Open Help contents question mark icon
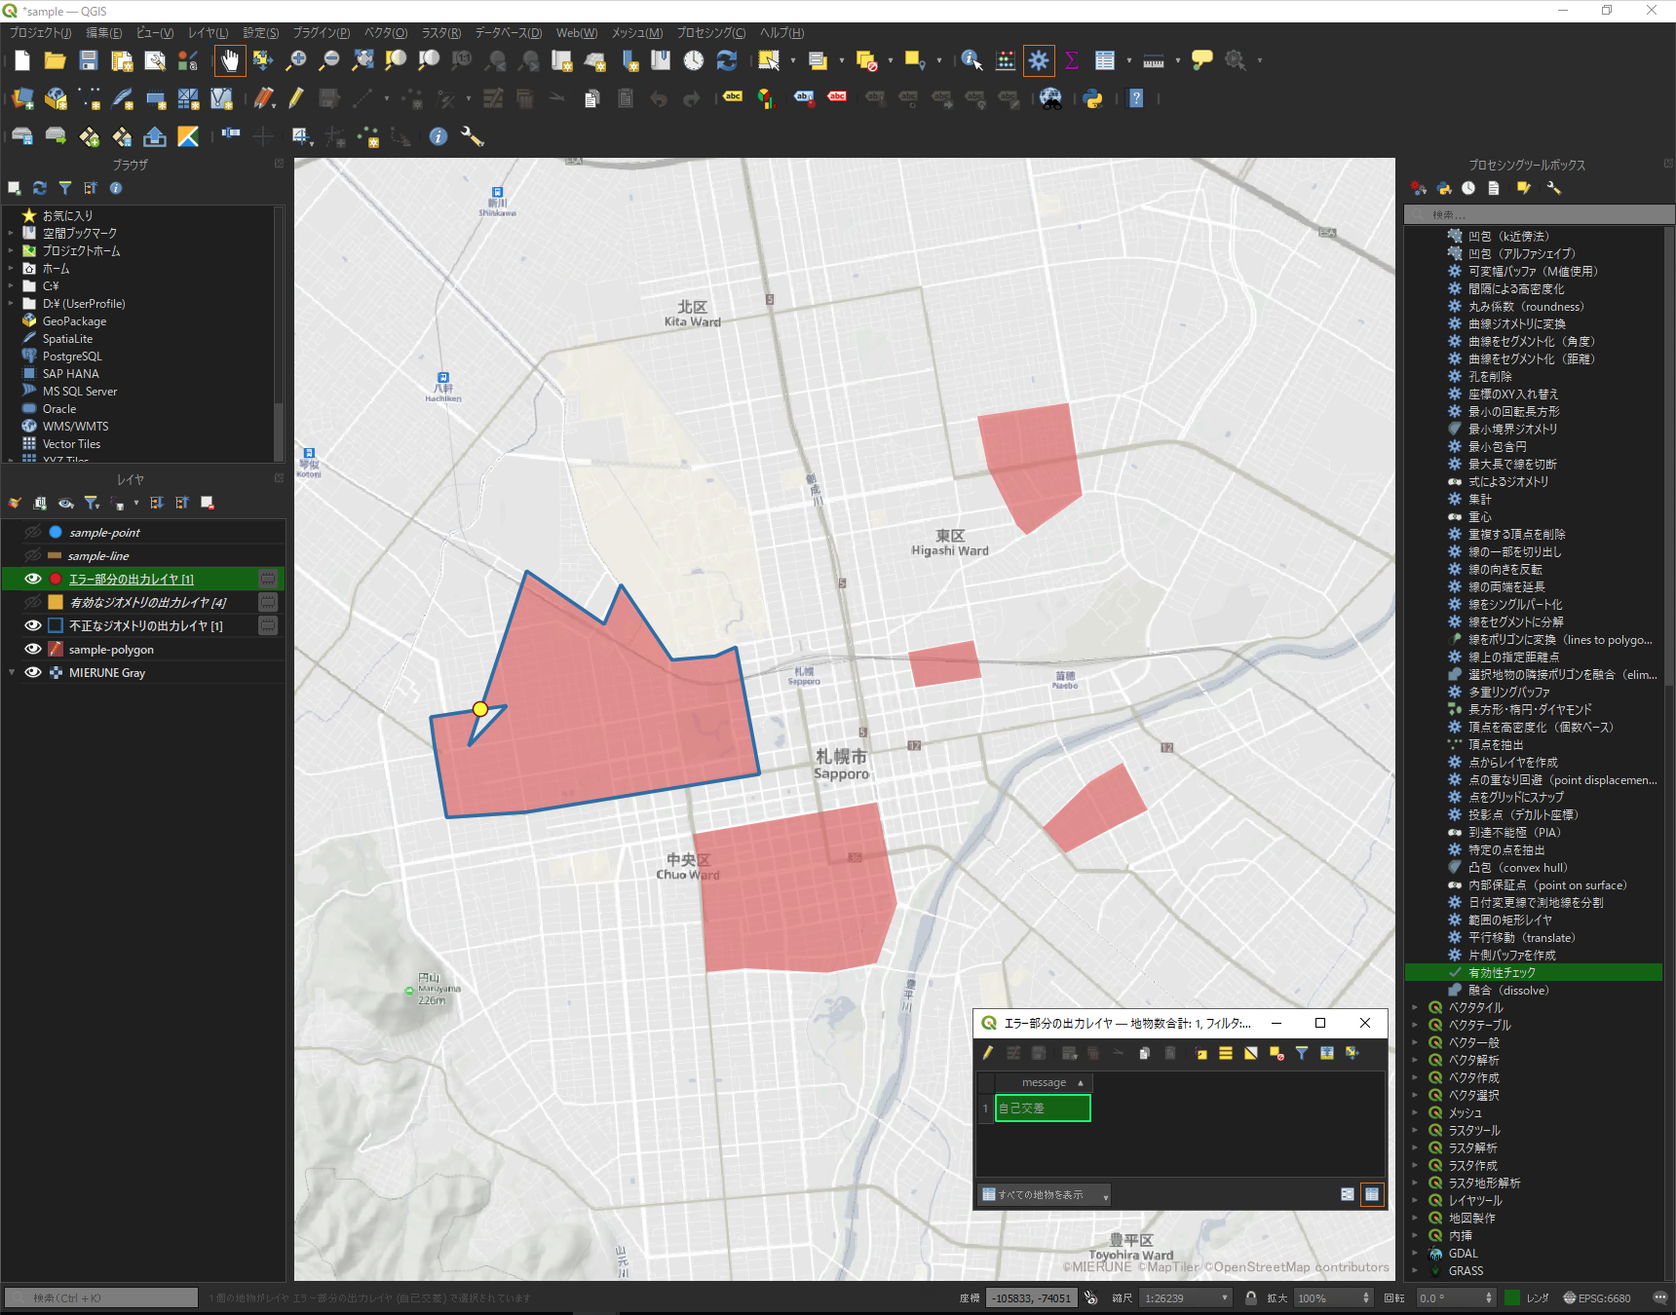The width and height of the screenshot is (1676, 1315). click(1136, 98)
